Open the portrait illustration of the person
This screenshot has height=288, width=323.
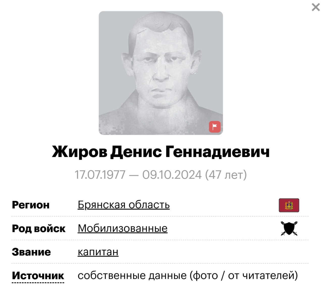(161, 73)
